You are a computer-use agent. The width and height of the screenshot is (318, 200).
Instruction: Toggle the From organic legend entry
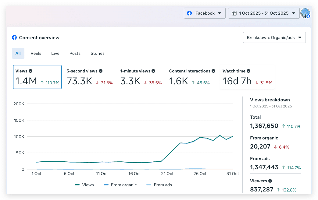pyautogui.click(x=120, y=185)
